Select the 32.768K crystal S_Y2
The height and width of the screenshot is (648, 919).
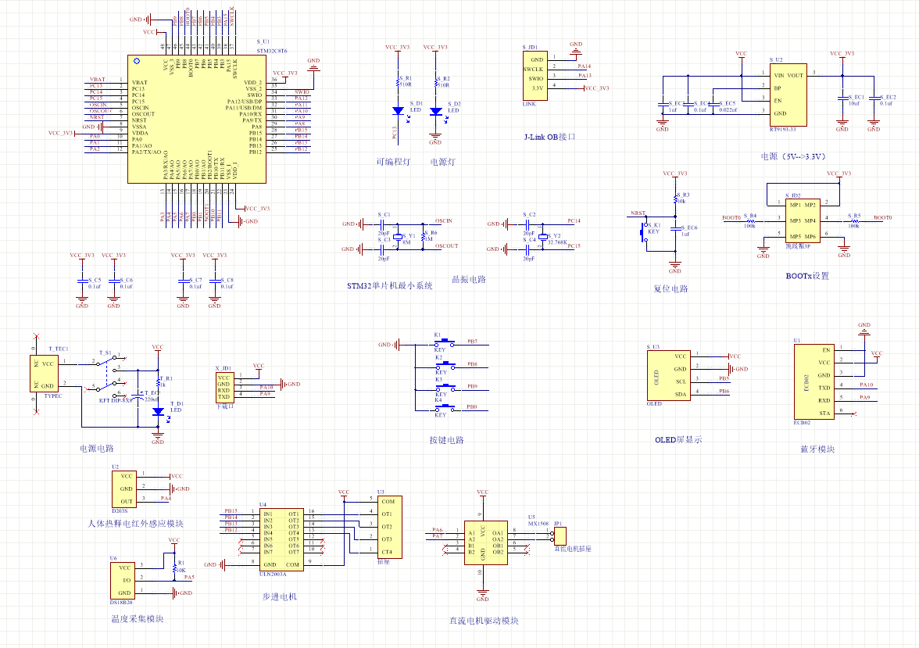(x=540, y=237)
